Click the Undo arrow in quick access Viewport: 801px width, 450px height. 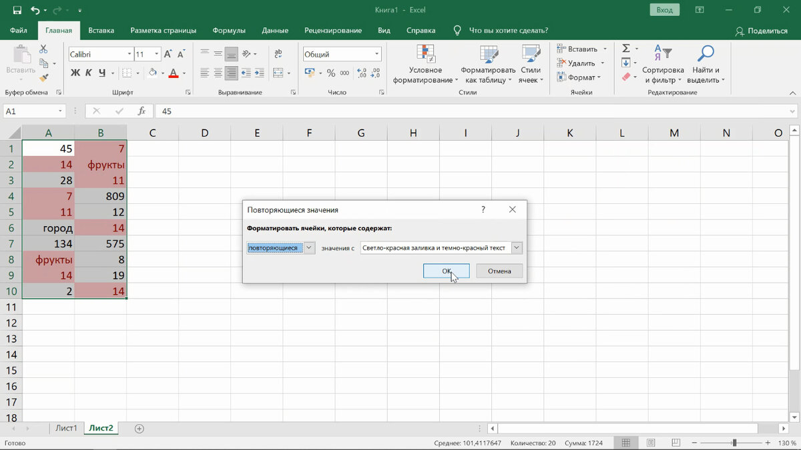36,11
